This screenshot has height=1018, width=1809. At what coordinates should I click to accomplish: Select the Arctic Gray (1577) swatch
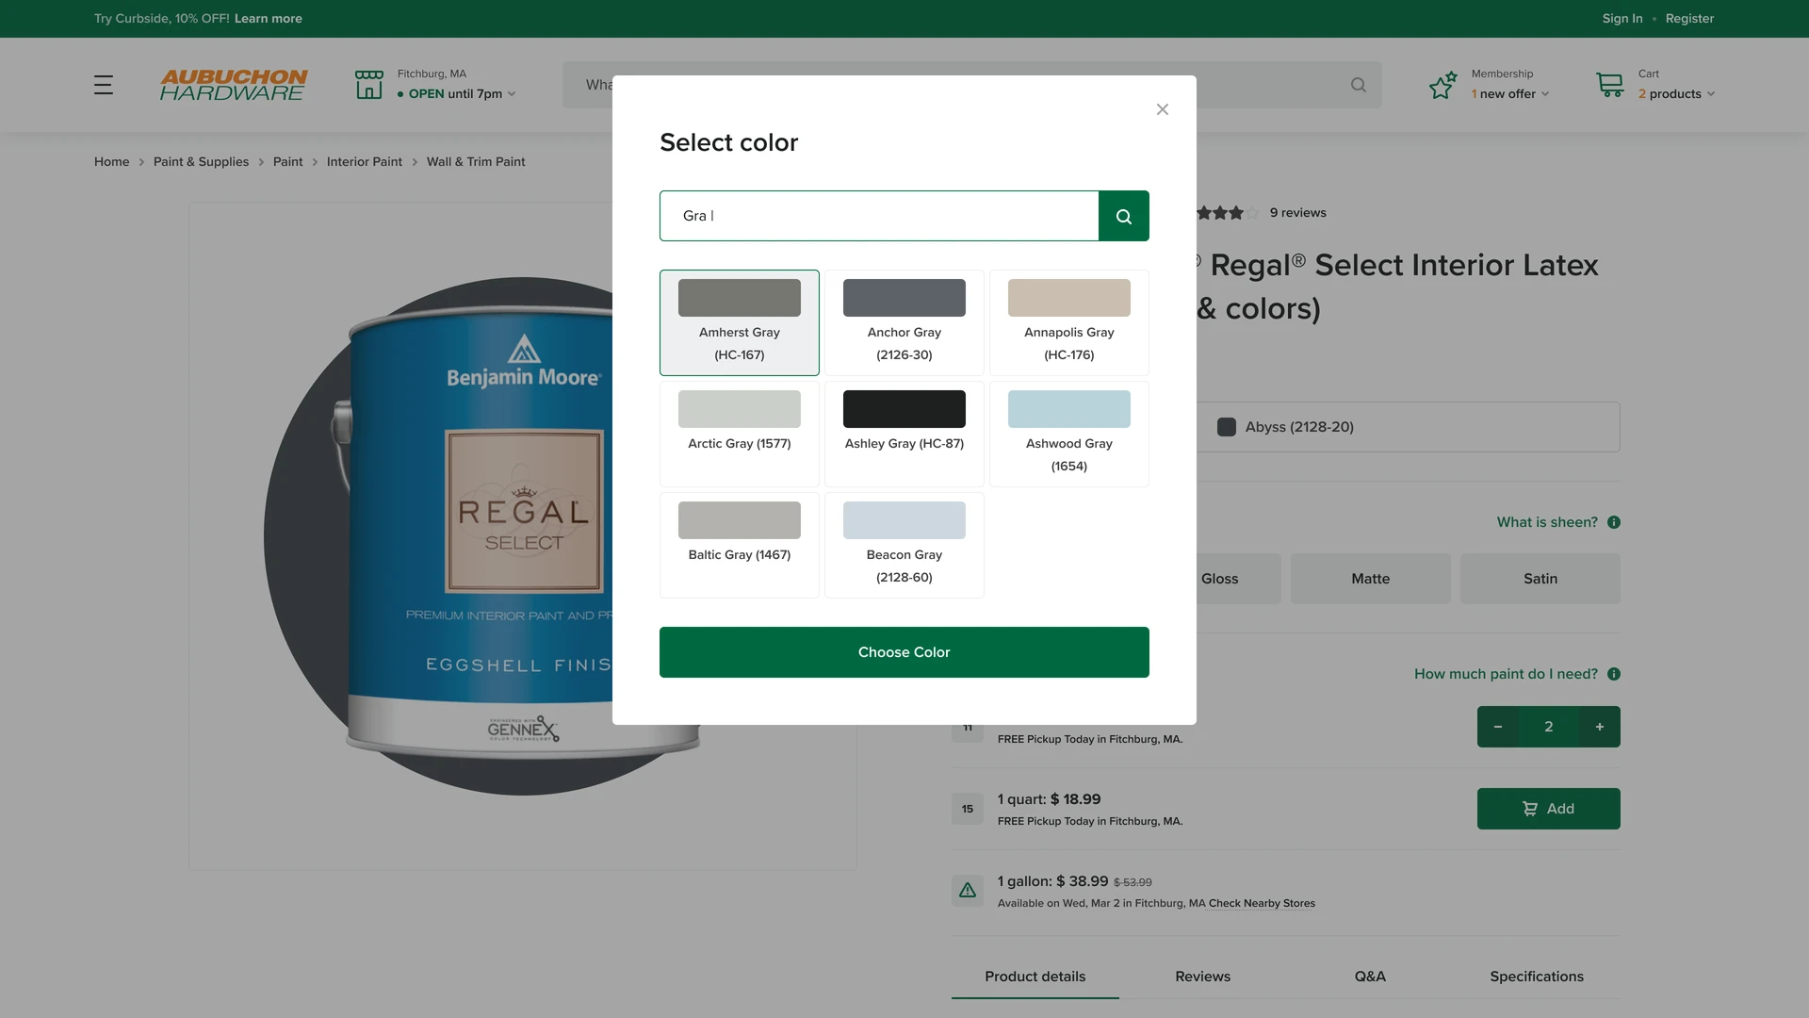[x=740, y=434]
